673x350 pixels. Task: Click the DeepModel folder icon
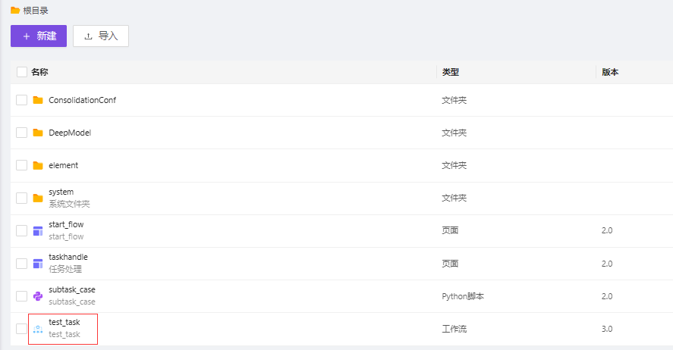(x=38, y=133)
